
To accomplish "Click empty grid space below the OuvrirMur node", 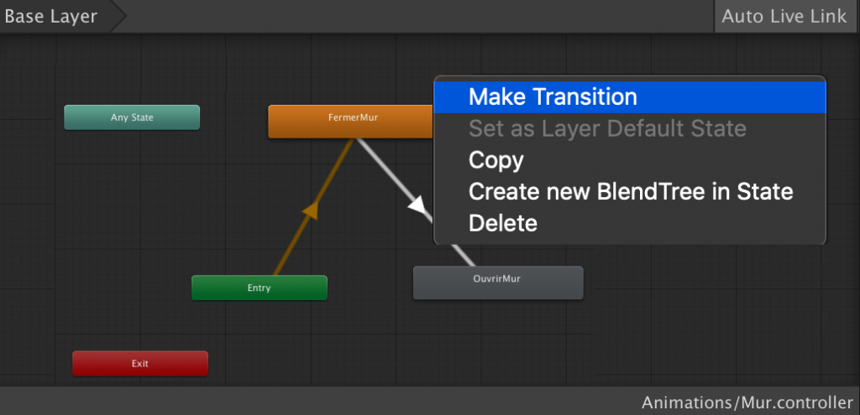I will [498, 344].
